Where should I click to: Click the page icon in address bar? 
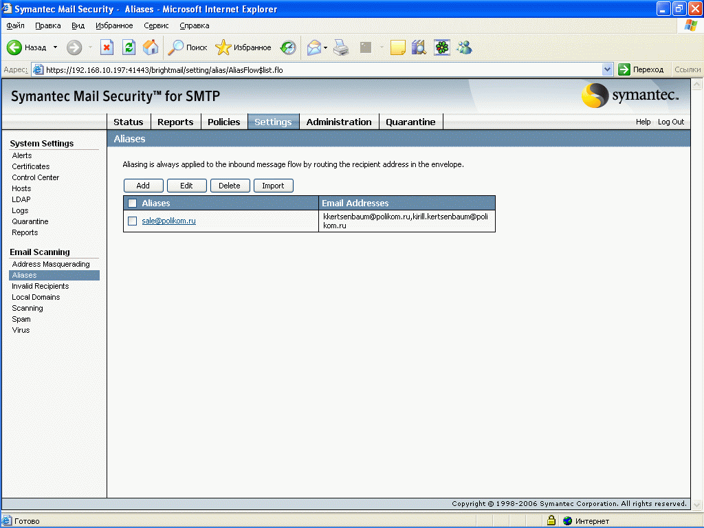(38, 69)
